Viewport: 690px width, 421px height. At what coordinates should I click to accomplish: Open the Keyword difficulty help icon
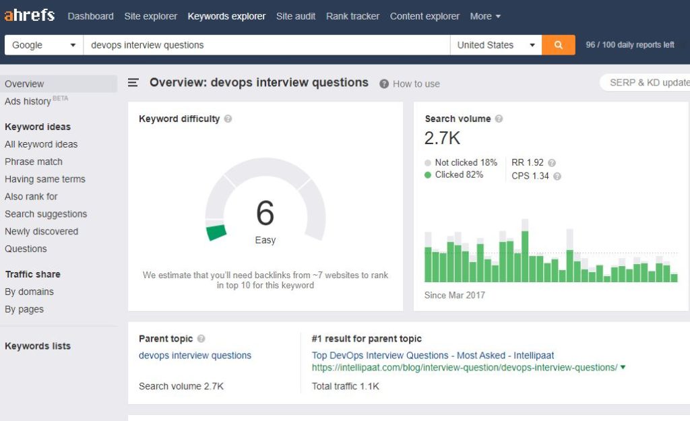pos(228,119)
